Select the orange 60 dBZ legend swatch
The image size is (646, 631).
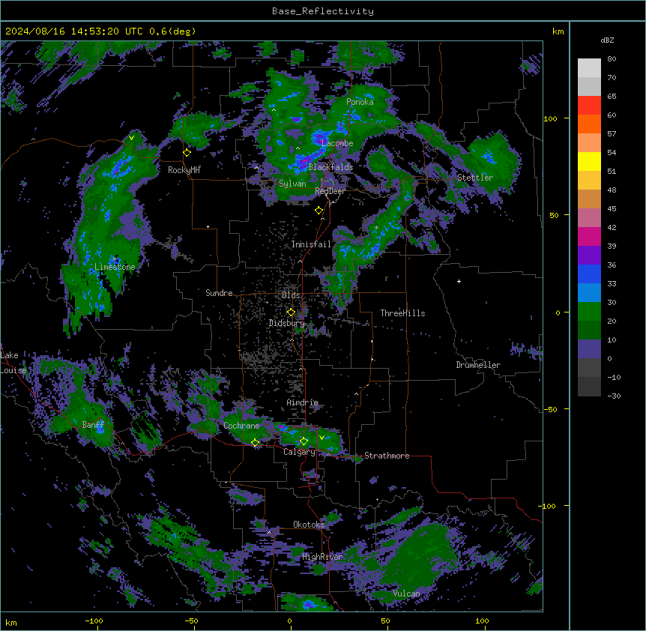(x=589, y=124)
